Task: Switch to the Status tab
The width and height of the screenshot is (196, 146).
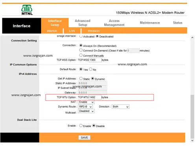Action: tap(178, 22)
